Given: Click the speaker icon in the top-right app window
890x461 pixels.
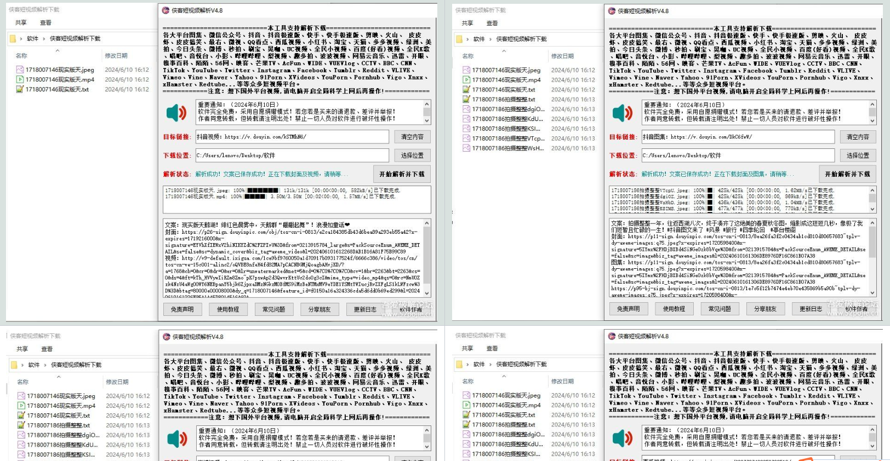Looking at the screenshot, I should [x=623, y=113].
